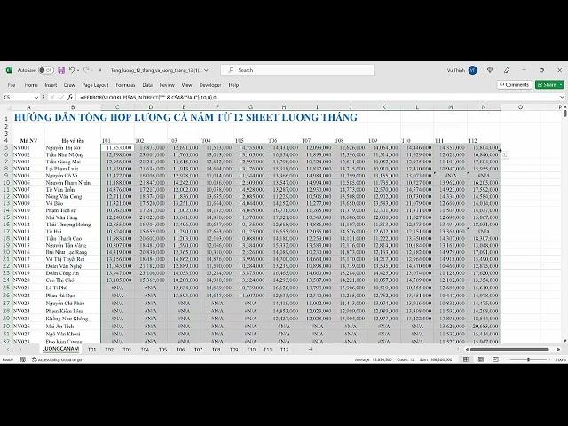Select the Mã NV header cell
The width and height of the screenshot is (568, 426).
[28, 140]
